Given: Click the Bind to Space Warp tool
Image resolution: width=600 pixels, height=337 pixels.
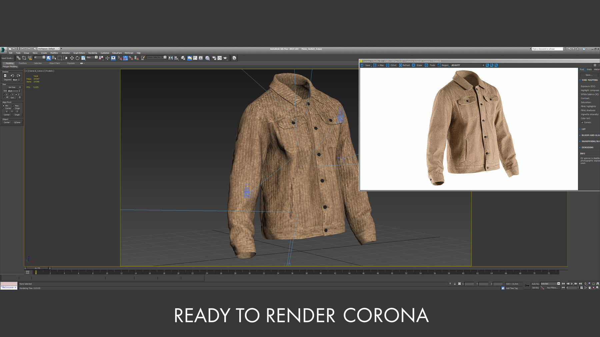Looking at the screenshot, I should tap(30, 58).
